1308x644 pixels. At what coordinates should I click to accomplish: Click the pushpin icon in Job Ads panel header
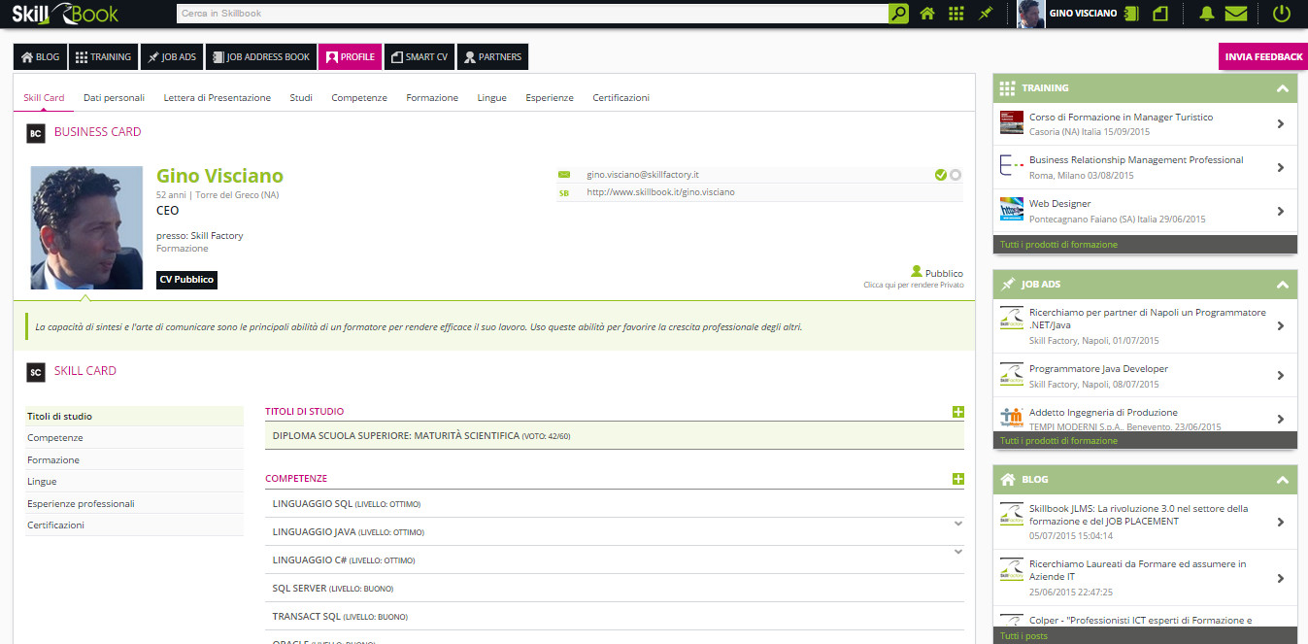tap(1007, 285)
